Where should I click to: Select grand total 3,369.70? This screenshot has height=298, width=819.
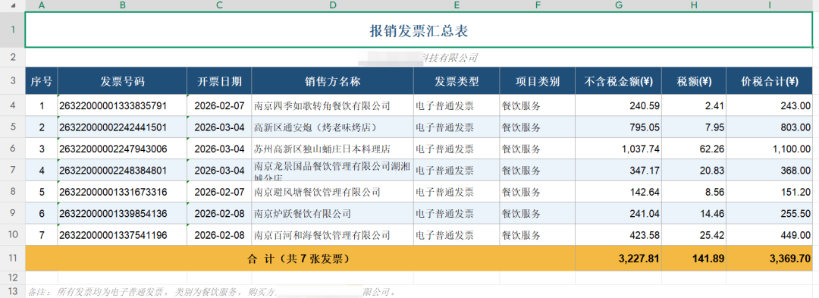point(770,258)
